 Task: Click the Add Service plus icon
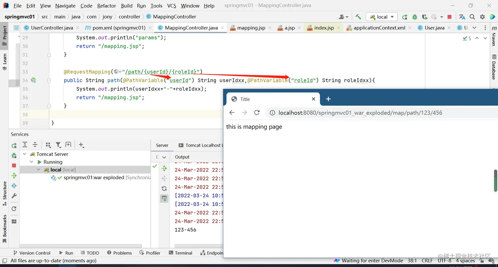point(82,145)
